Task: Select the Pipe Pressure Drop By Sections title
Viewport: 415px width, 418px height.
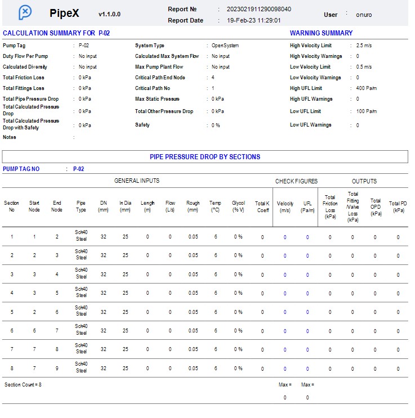Action: click(x=205, y=157)
